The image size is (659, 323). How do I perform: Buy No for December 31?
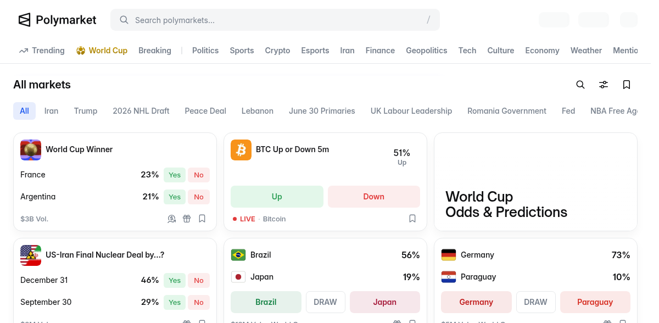(x=199, y=281)
